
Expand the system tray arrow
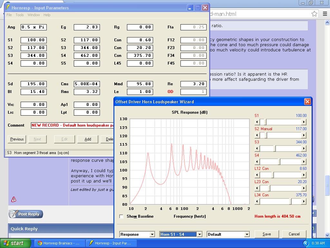click(306, 243)
